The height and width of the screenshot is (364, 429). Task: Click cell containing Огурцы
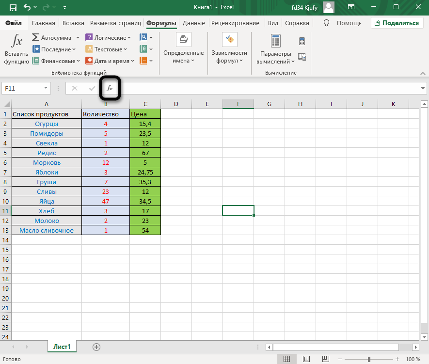(47, 124)
